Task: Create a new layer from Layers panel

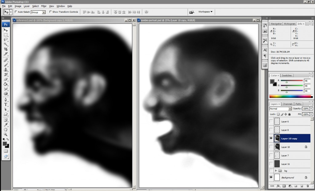Action: coord(301,186)
